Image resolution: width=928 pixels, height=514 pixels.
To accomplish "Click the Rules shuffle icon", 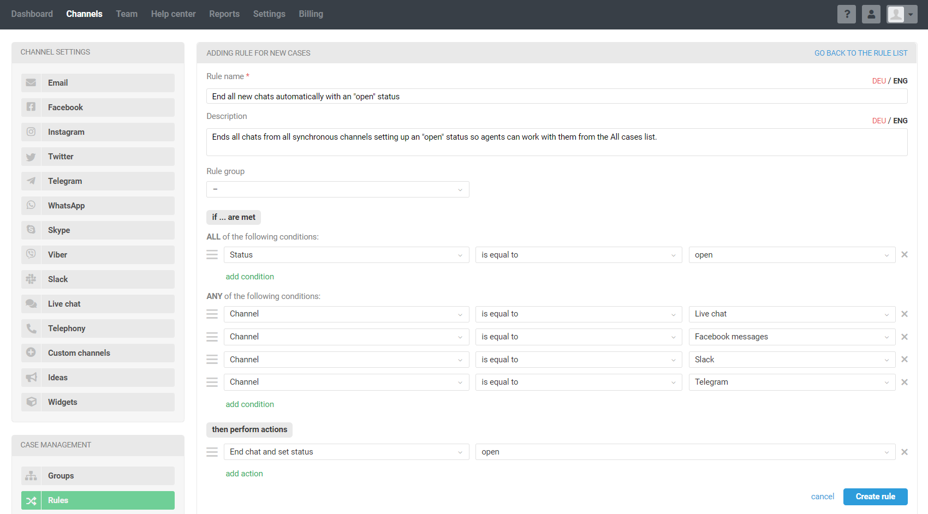I will point(31,500).
